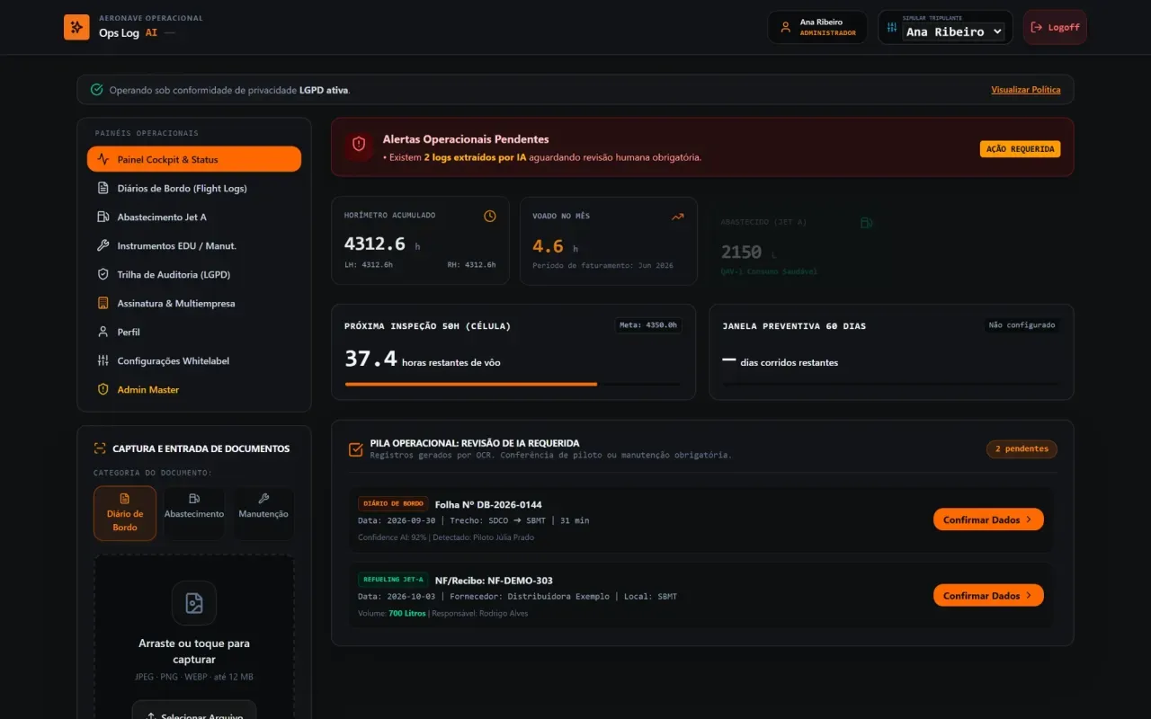1151x719 pixels.
Task: Select Diário de Bordo document category
Action: pyautogui.click(x=125, y=513)
